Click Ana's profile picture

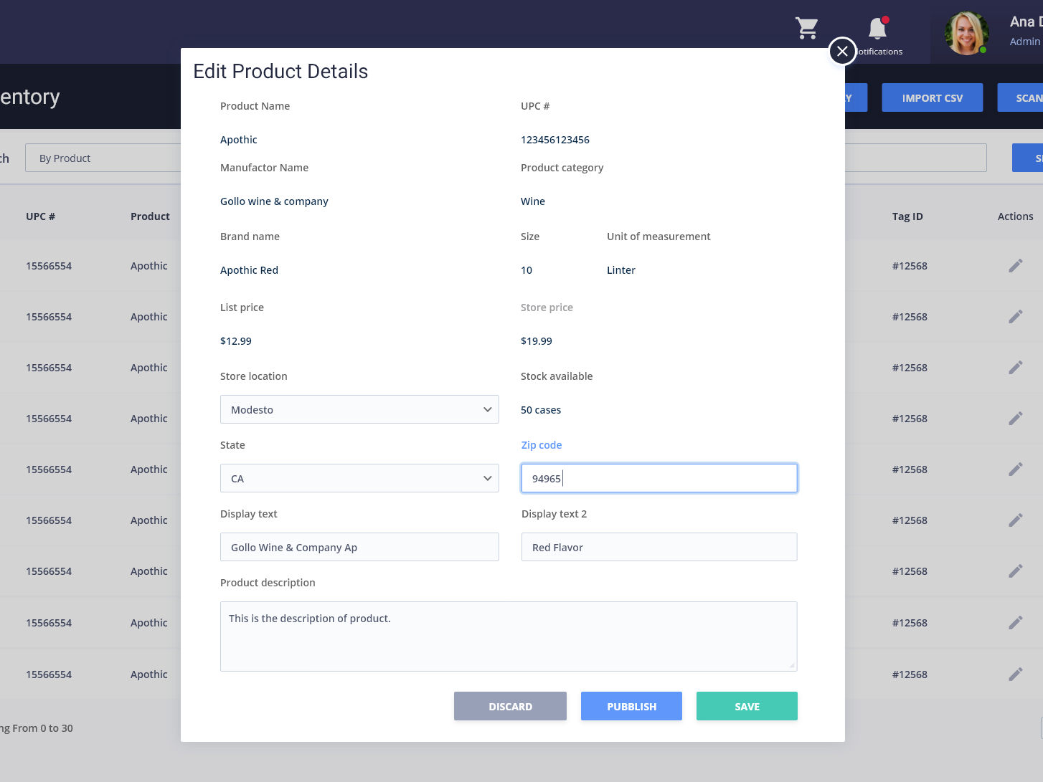(966, 33)
